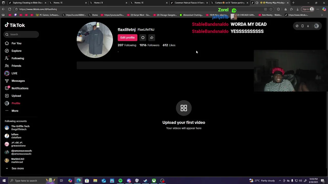Click the TikTok coins icon top right
The image size is (328, 184).
[x=297, y=26]
